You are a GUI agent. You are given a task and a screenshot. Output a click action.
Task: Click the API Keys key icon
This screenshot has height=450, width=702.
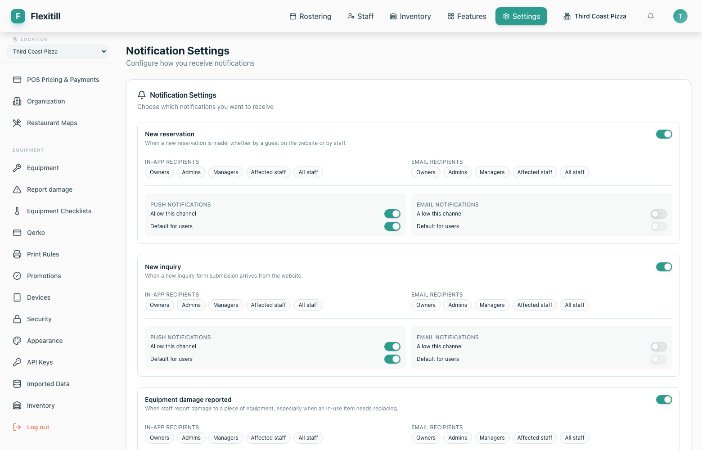click(17, 362)
